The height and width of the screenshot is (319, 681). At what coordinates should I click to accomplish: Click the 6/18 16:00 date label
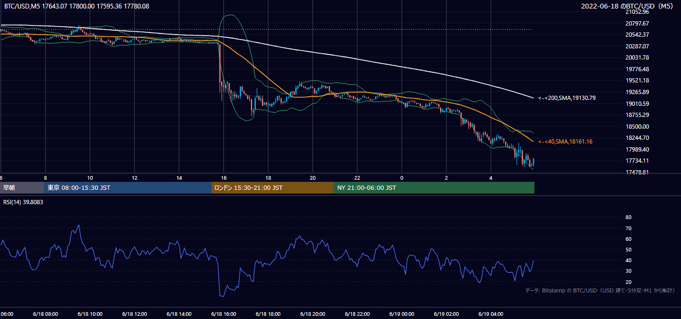pos(224,314)
